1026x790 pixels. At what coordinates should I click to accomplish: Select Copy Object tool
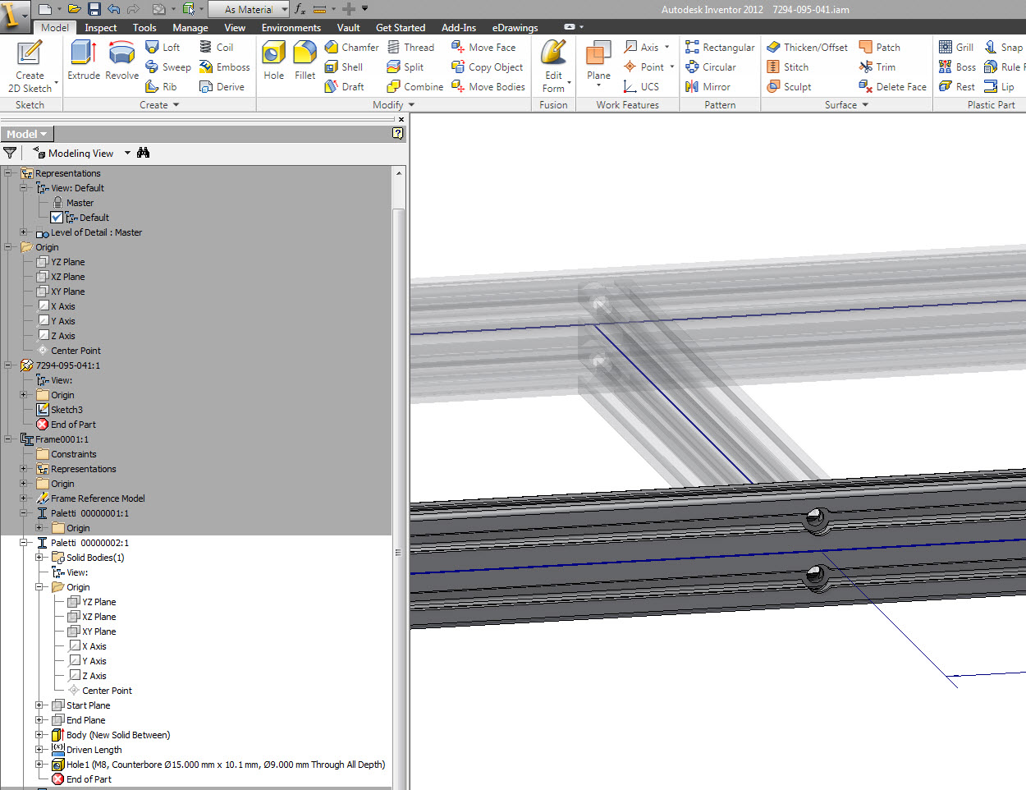[487, 67]
